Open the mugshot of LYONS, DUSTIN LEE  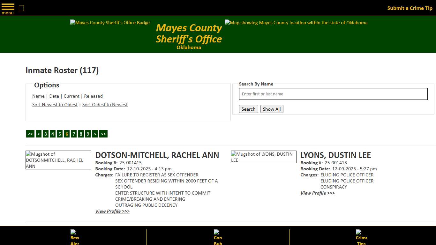pyautogui.click(x=263, y=157)
